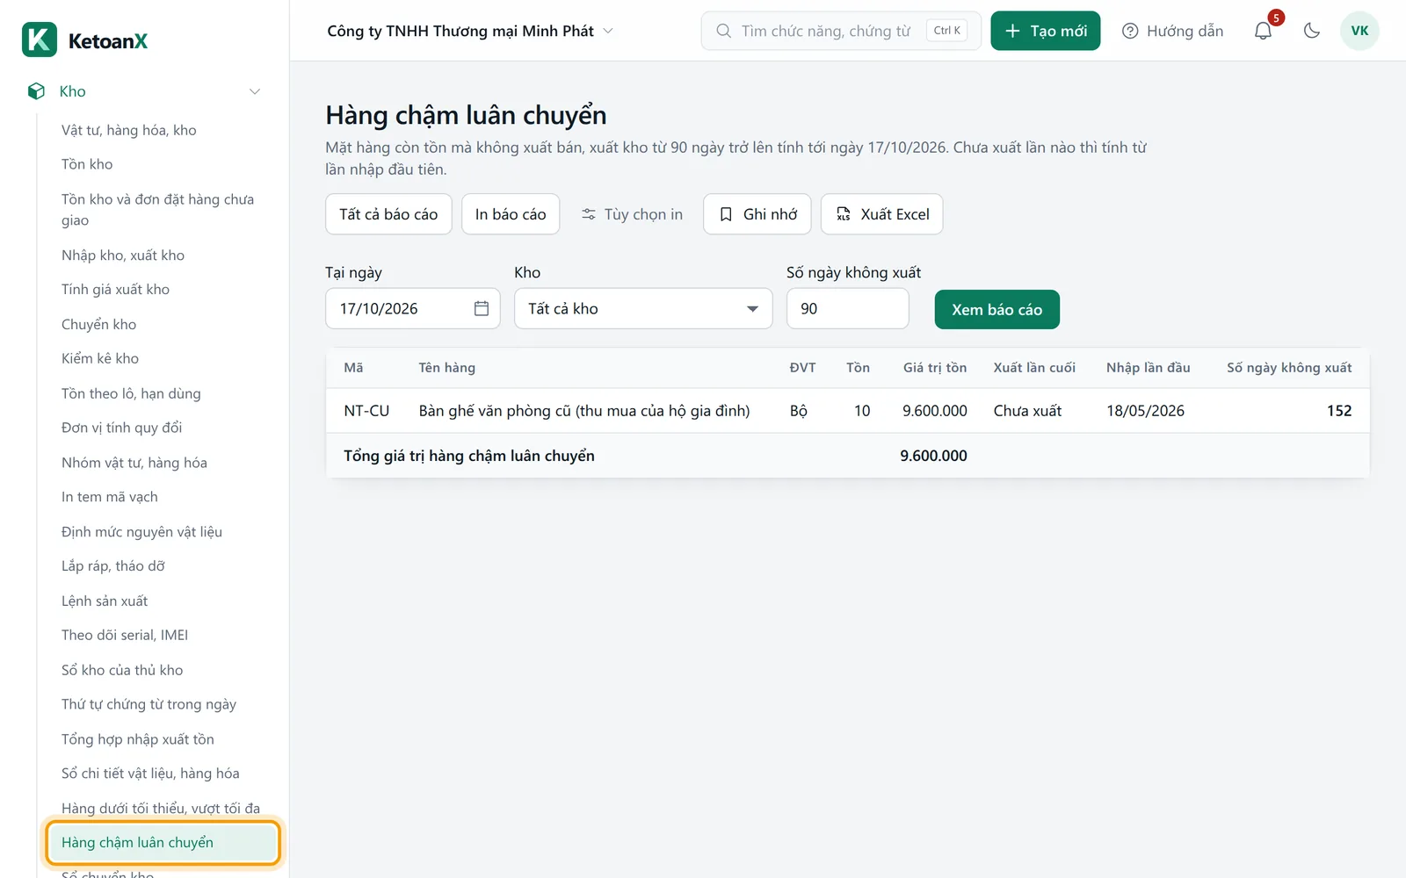Select Tính giá xuất kho

tap(115, 290)
